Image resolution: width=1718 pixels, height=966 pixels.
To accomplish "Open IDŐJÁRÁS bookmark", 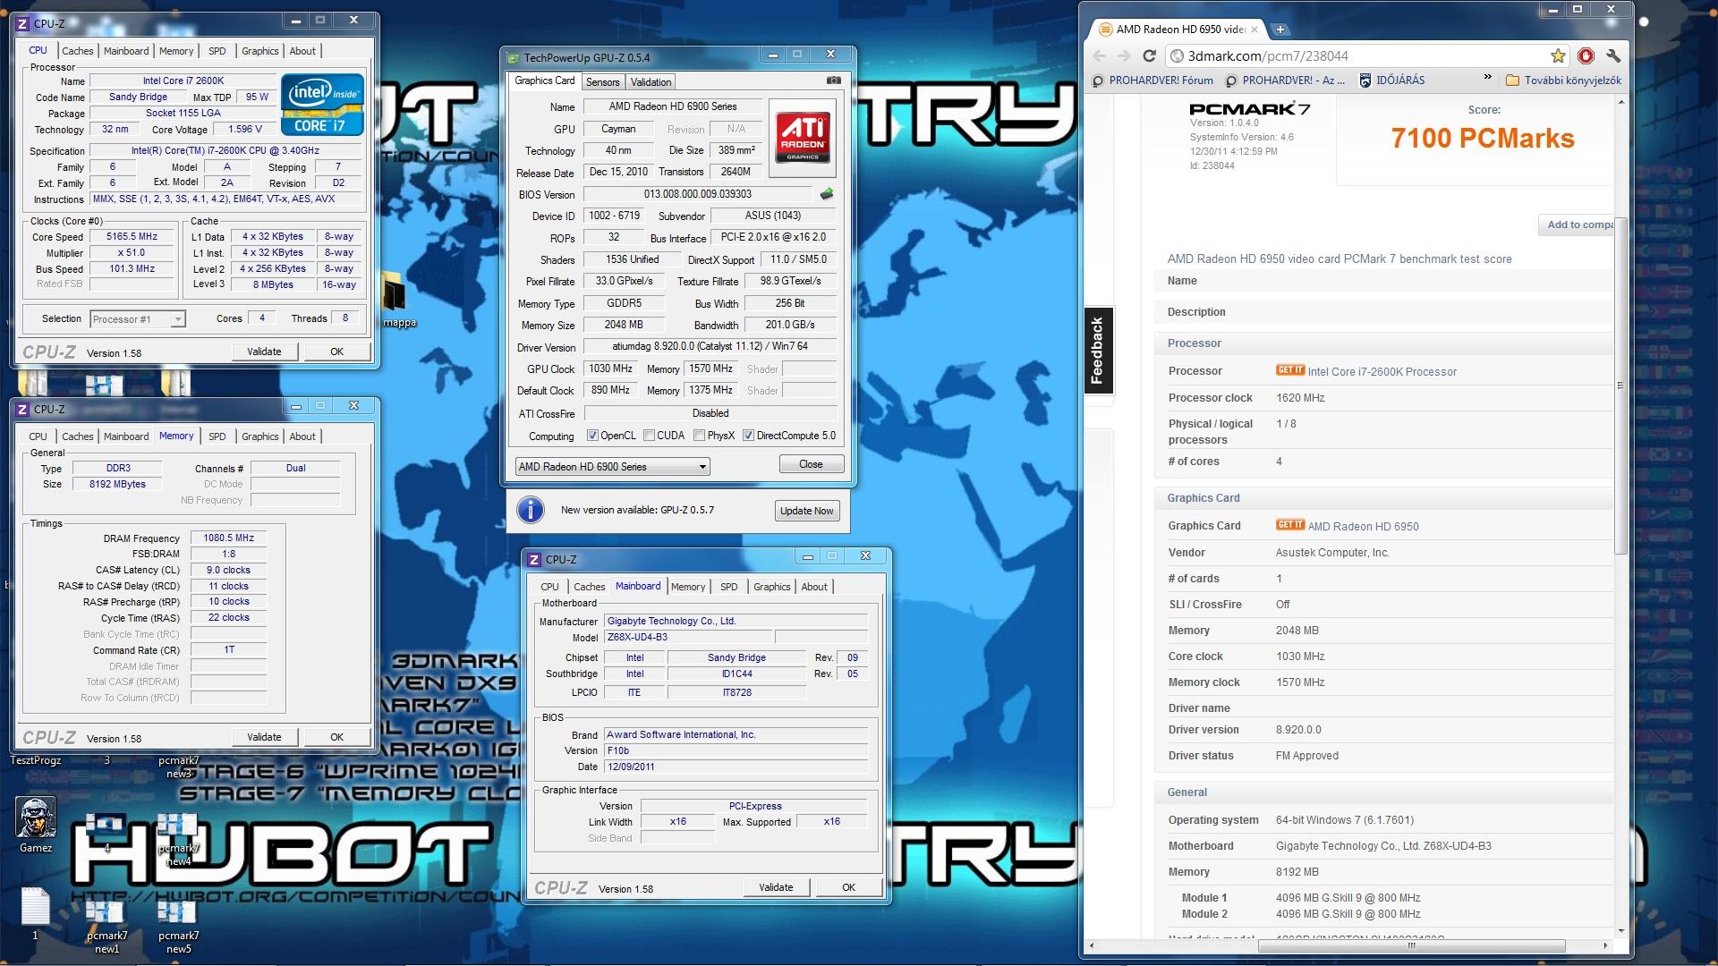I will [1391, 80].
